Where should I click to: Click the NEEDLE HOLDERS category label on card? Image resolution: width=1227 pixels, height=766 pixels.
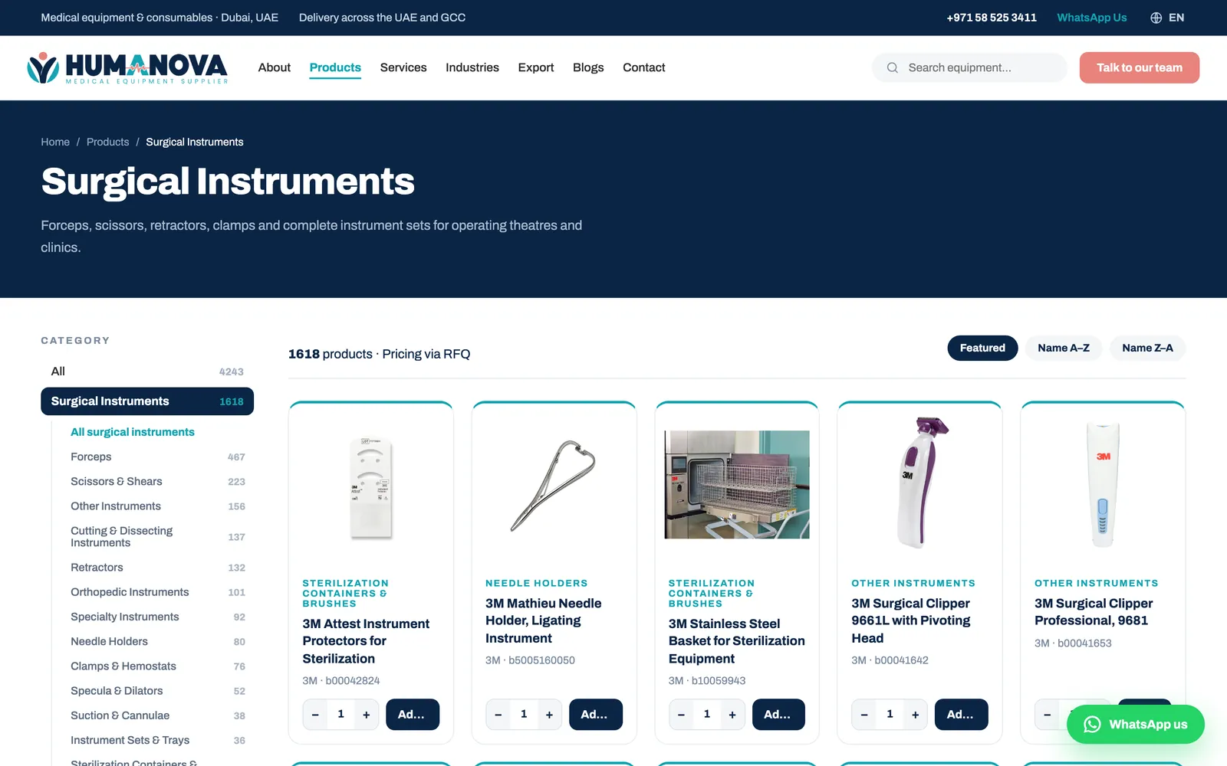tap(537, 584)
